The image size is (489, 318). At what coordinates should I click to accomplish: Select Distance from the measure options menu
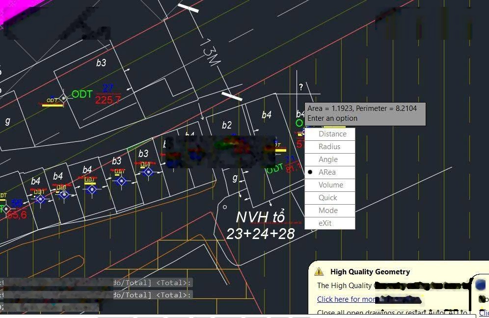(x=332, y=134)
